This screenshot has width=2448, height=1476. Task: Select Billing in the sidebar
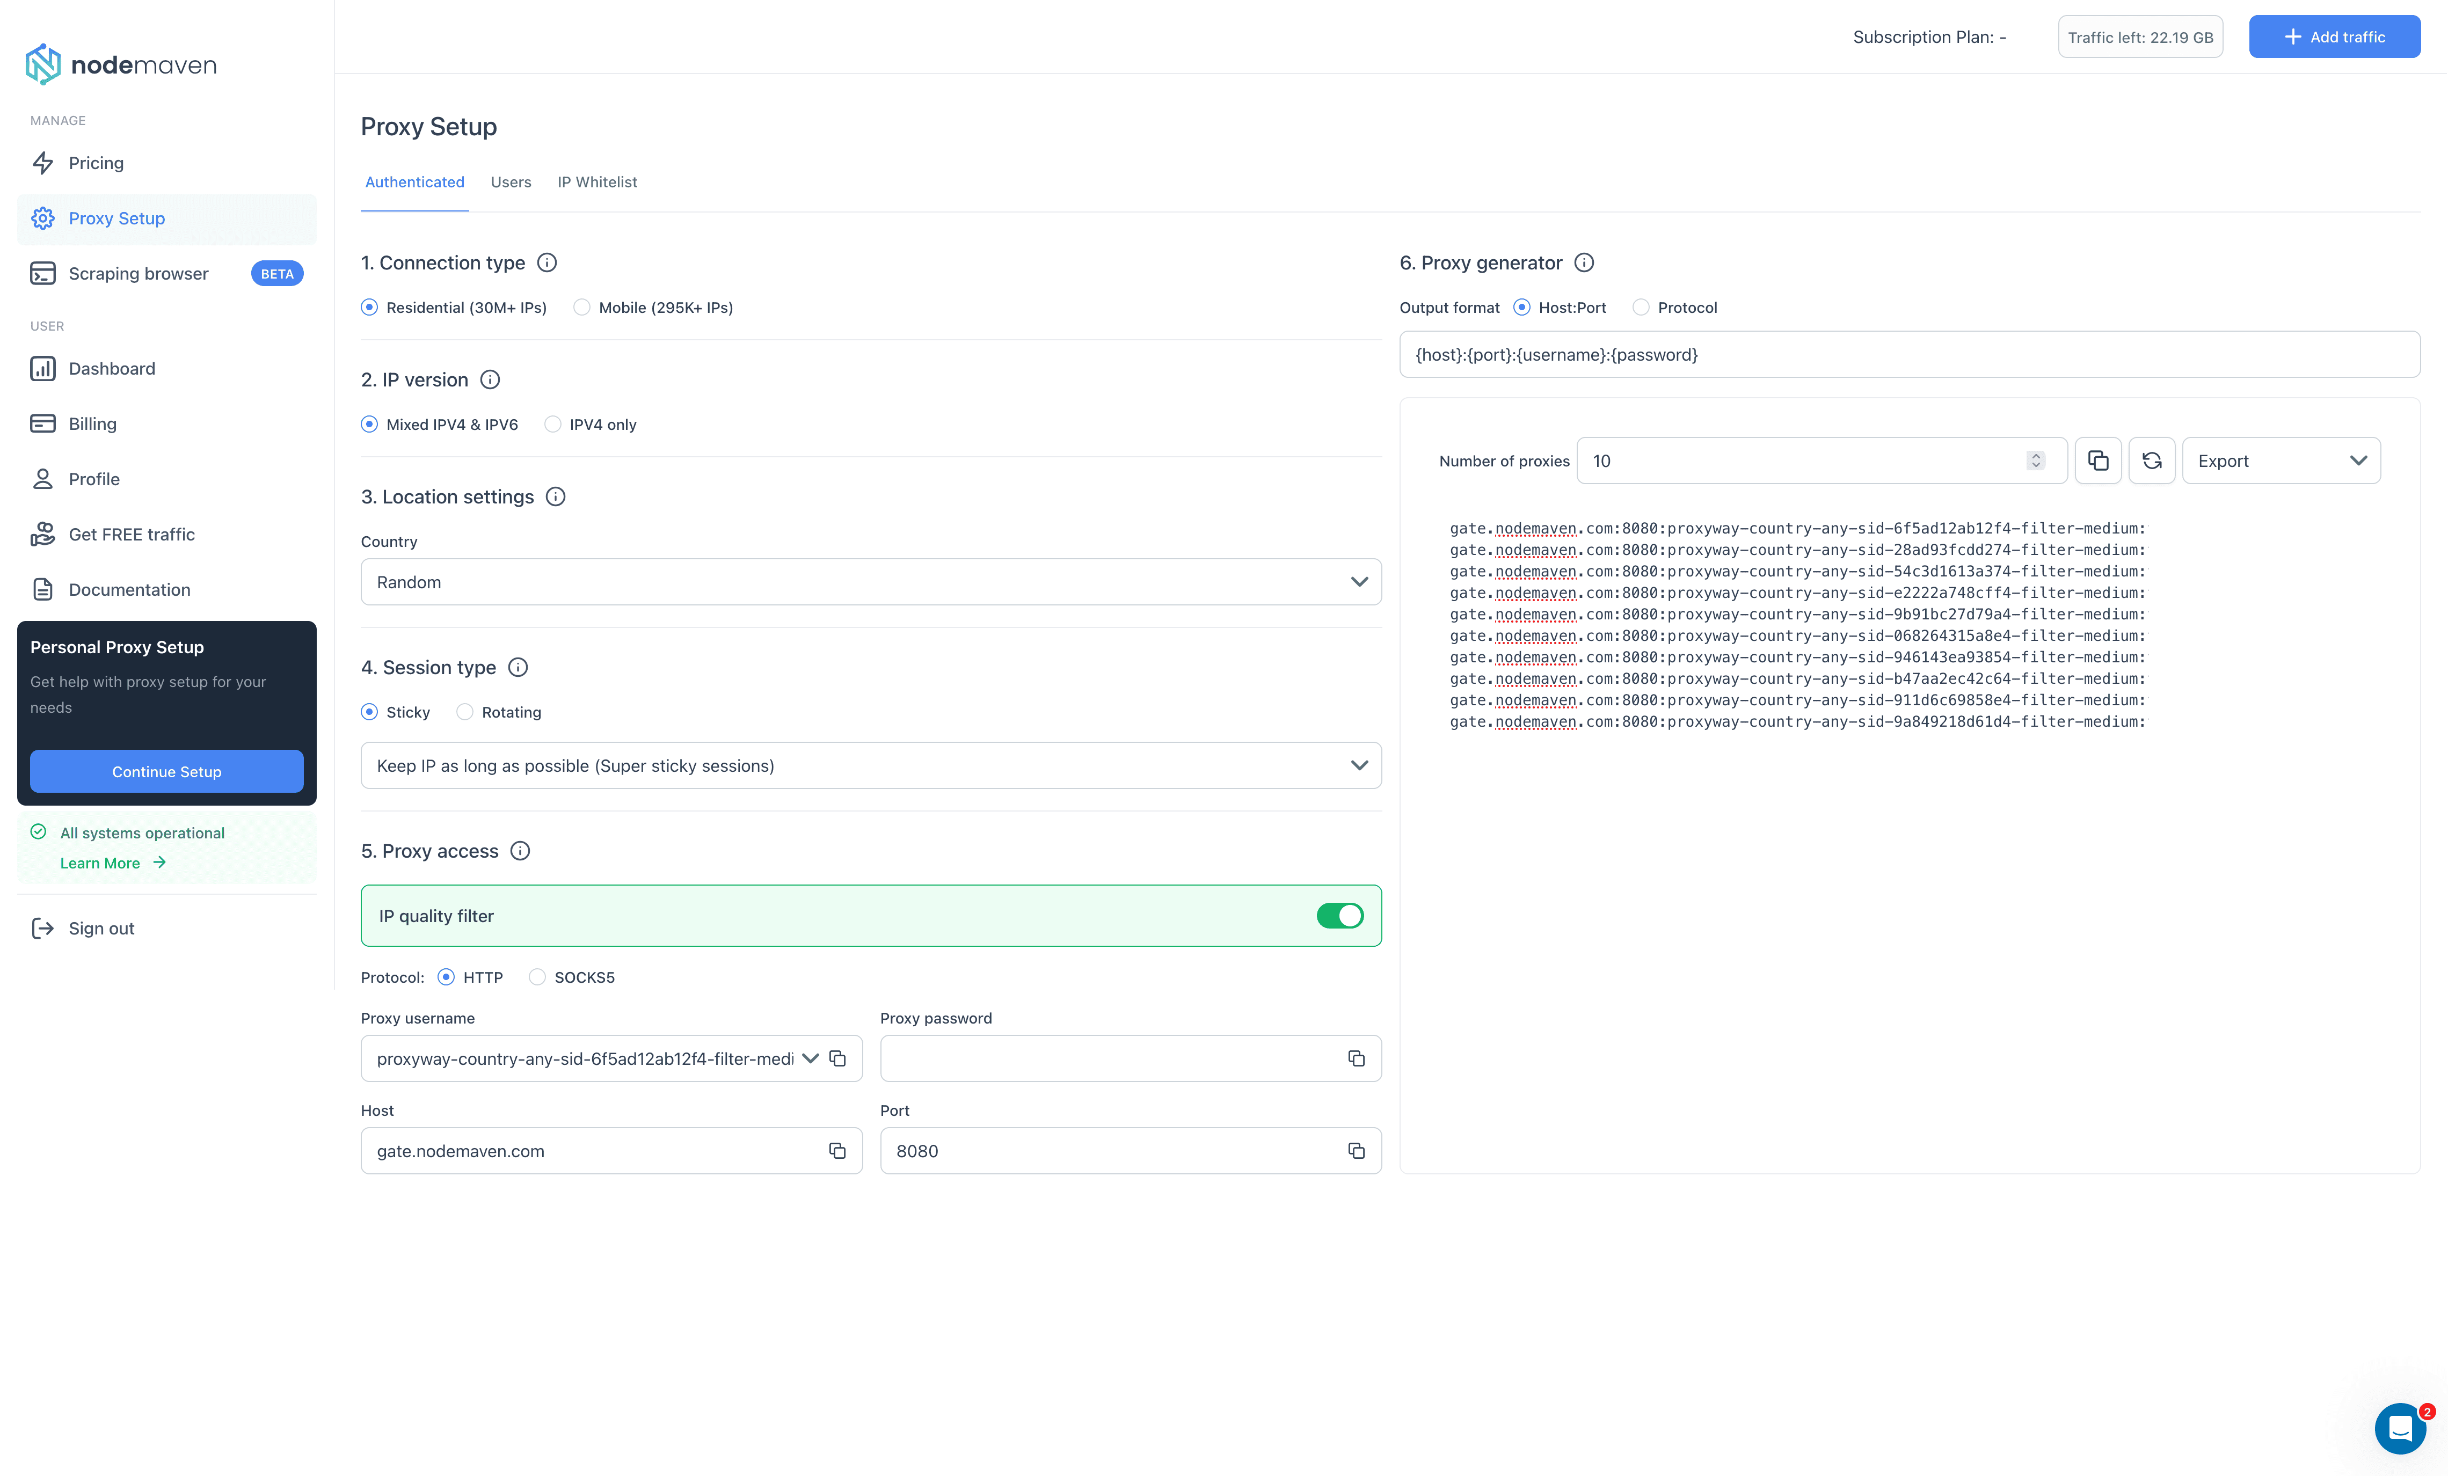tap(91, 423)
